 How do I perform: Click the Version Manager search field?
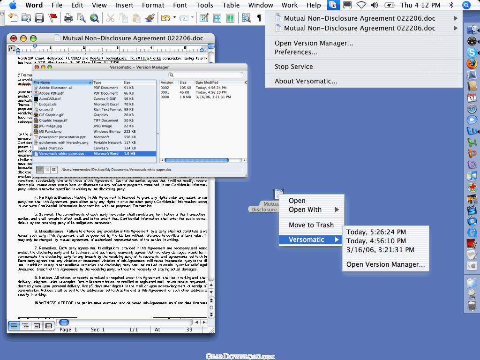[x=206, y=75]
